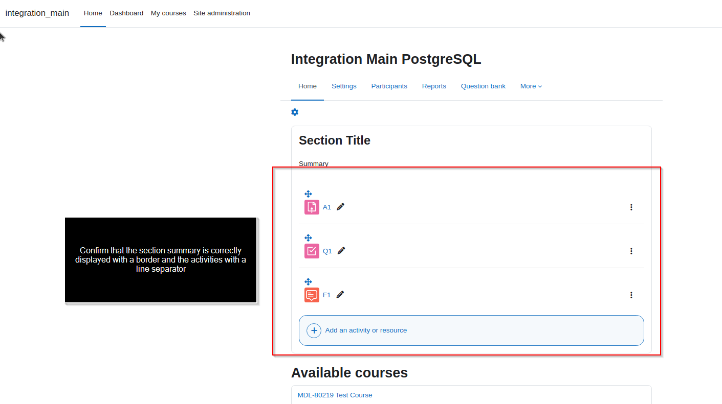
Task: Click the Integration Main PostgreSQL heading
Action: coord(386,59)
